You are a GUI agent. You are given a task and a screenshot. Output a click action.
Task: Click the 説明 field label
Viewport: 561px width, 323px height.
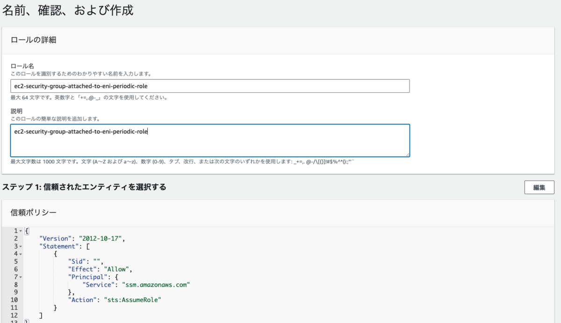click(x=16, y=111)
